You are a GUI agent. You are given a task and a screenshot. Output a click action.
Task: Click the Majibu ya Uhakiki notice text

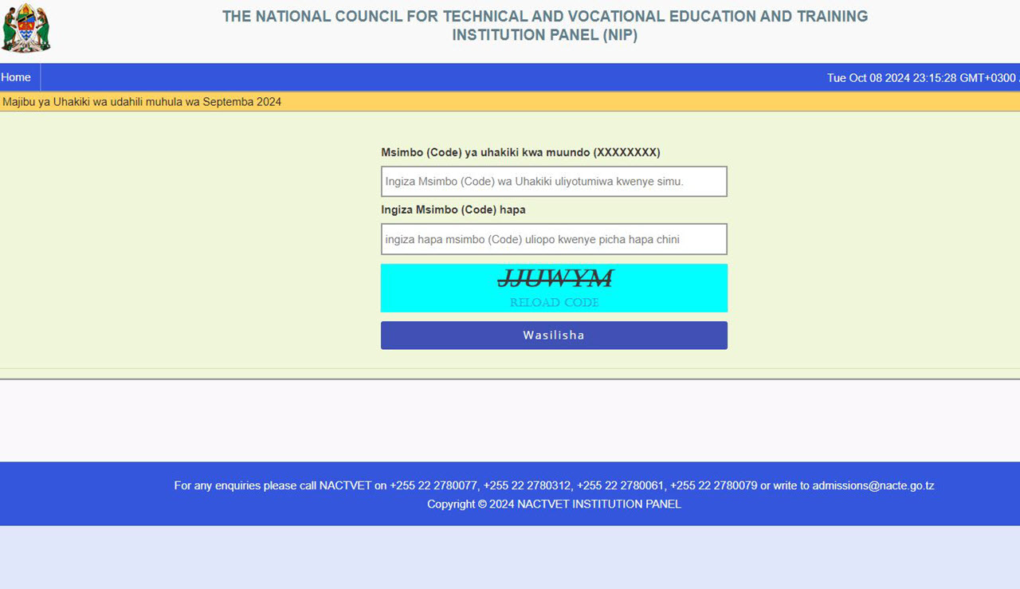click(142, 102)
